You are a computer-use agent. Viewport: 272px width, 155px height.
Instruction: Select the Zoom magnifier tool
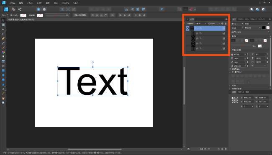tap(3, 103)
